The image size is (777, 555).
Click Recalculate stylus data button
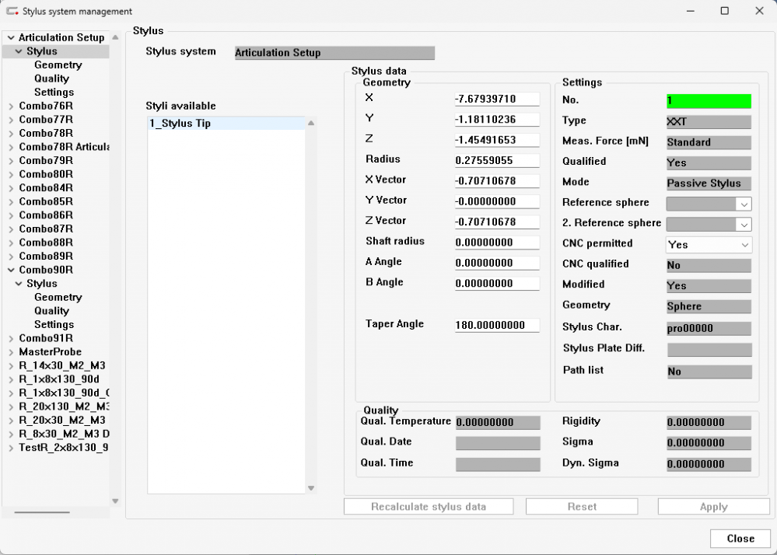click(x=429, y=507)
